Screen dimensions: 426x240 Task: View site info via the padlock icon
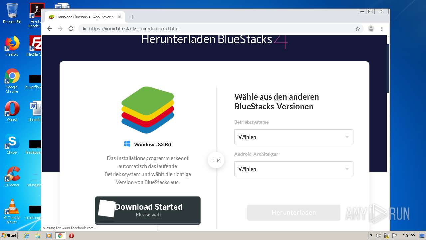point(84,29)
